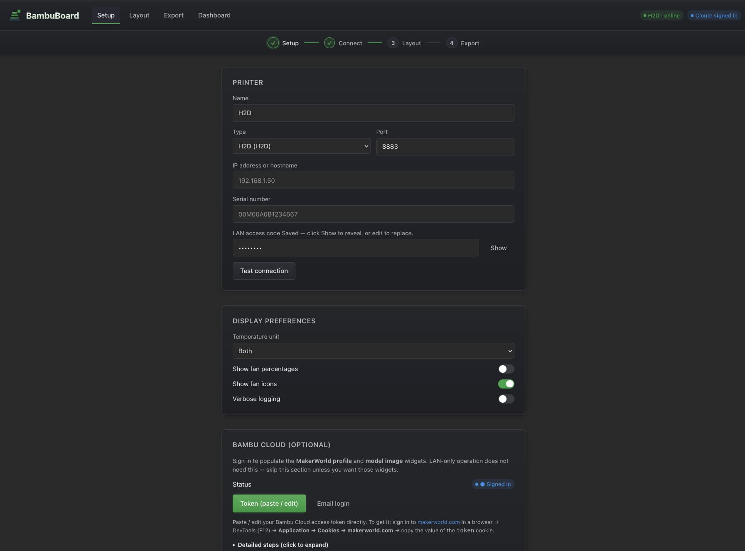Click the H2D online status badge
This screenshot has width=745, height=551.
(661, 15)
